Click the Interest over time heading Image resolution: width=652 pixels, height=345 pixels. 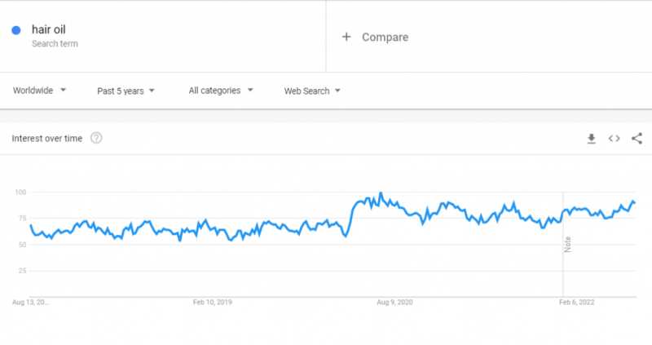tap(47, 139)
